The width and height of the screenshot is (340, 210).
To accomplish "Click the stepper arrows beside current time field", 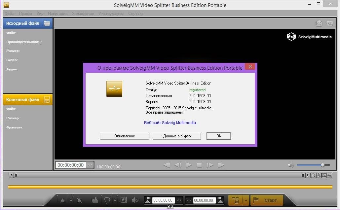I will pos(90,165).
